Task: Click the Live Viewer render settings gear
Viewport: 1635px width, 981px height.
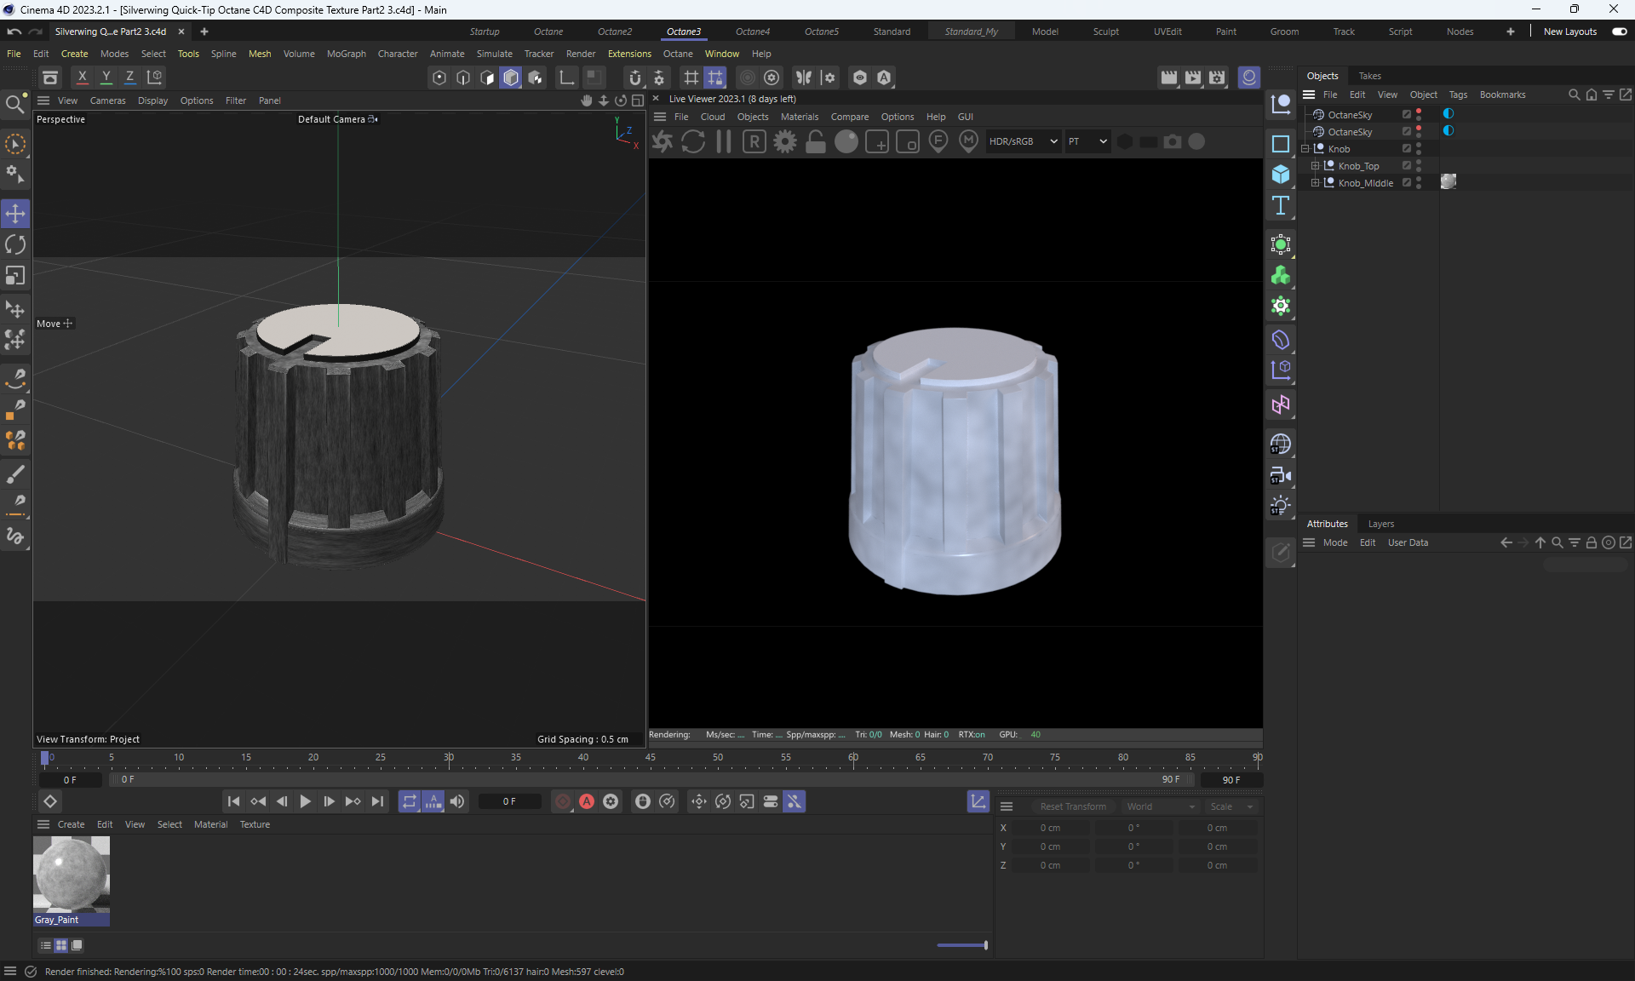Action: 785,142
